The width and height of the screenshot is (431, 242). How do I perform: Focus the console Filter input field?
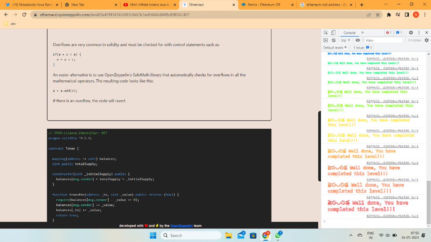tap(384, 41)
